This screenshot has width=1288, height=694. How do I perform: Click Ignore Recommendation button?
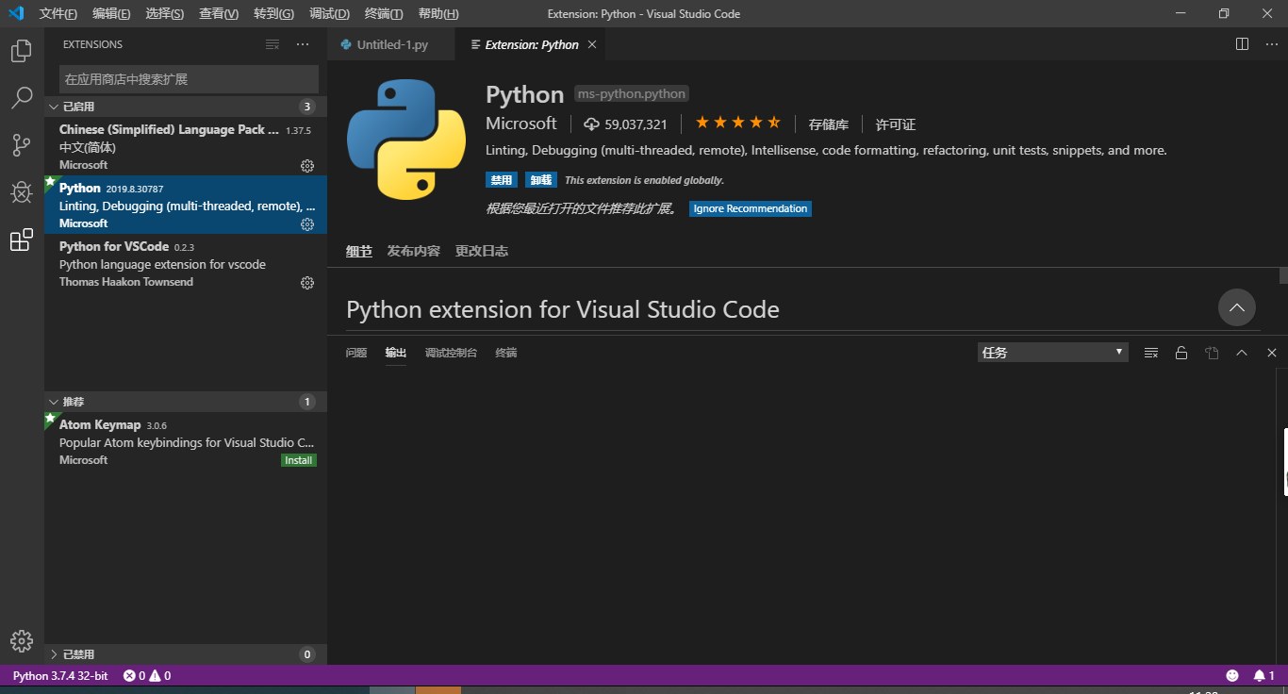pyautogui.click(x=751, y=208)
